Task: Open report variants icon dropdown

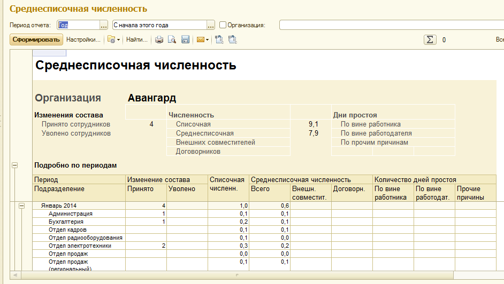Action: click(113, 40)
